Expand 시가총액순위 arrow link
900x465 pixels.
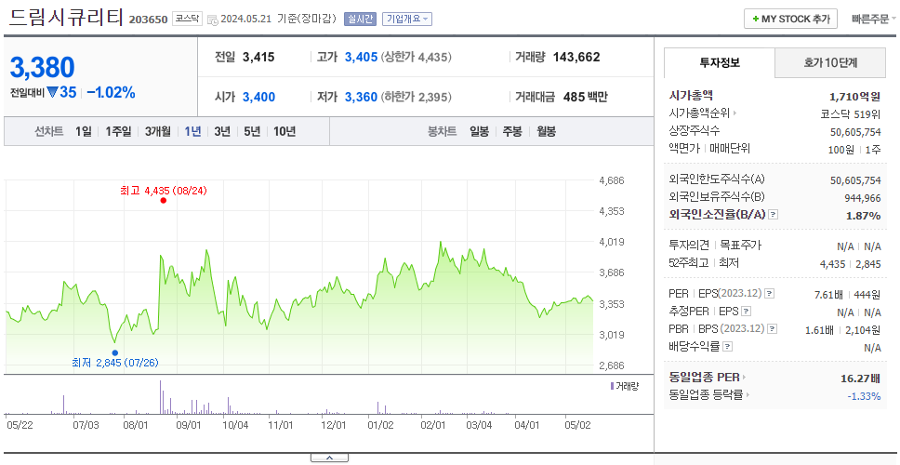(x=735, y=113)
